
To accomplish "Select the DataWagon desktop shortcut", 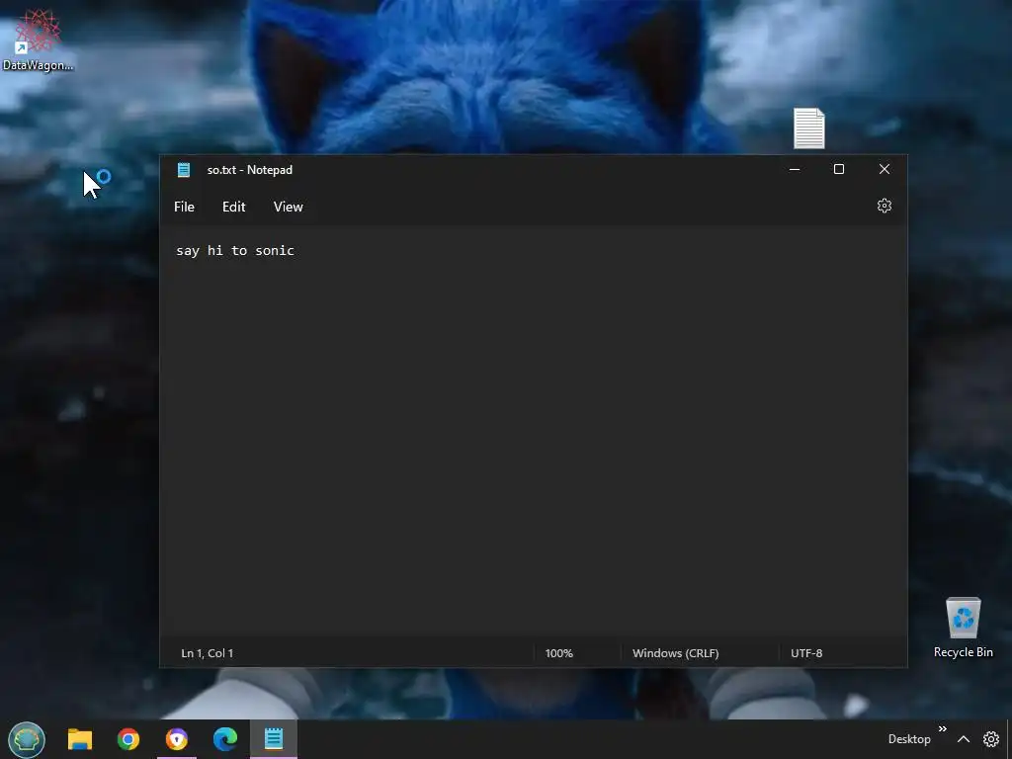I will [x=38, y=39].
